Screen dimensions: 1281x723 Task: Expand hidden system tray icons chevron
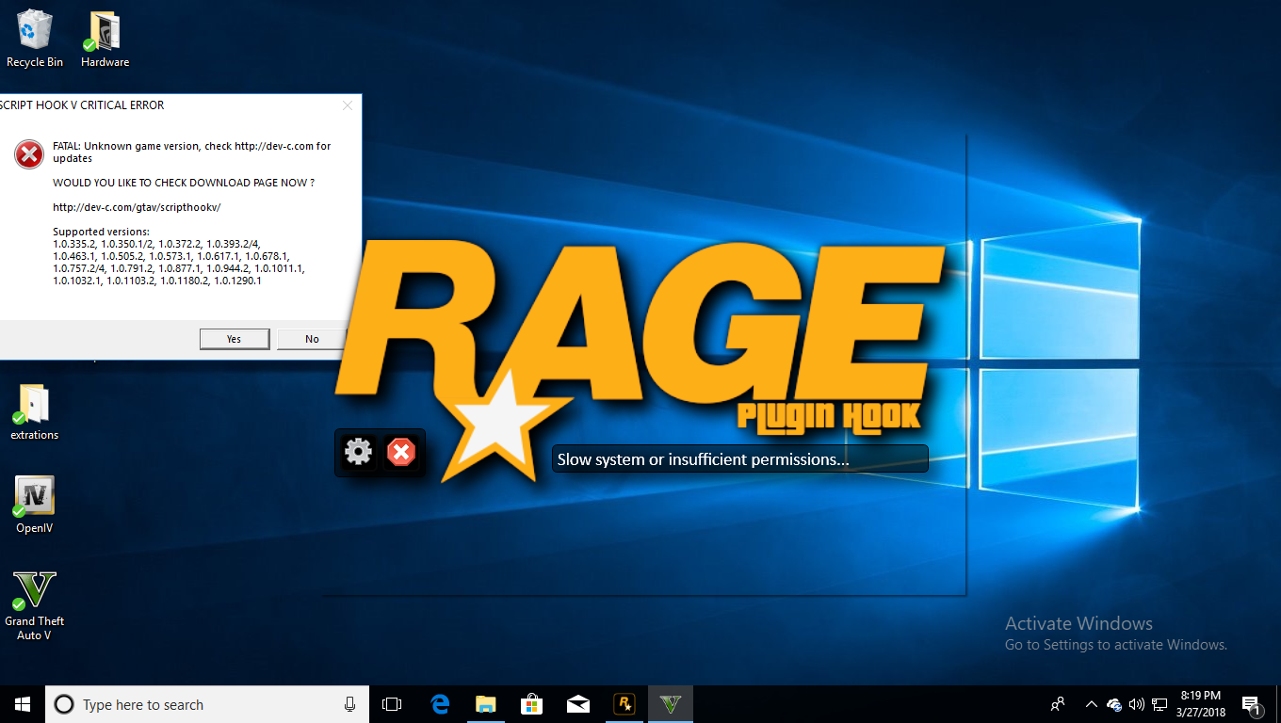[1091, 704]
